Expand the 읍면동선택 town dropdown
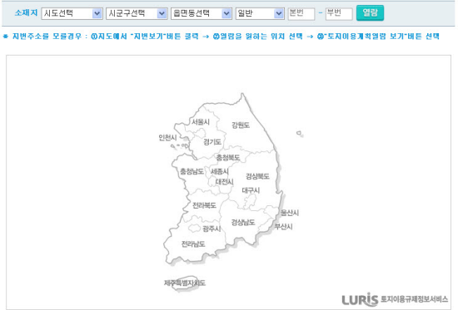This screenshot has width=458, height=310. 202,13
